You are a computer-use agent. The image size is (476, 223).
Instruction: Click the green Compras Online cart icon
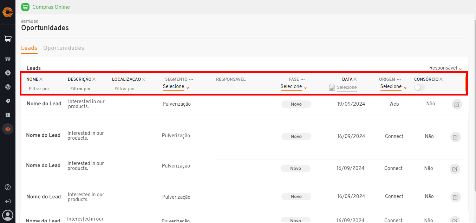[25, 7]
